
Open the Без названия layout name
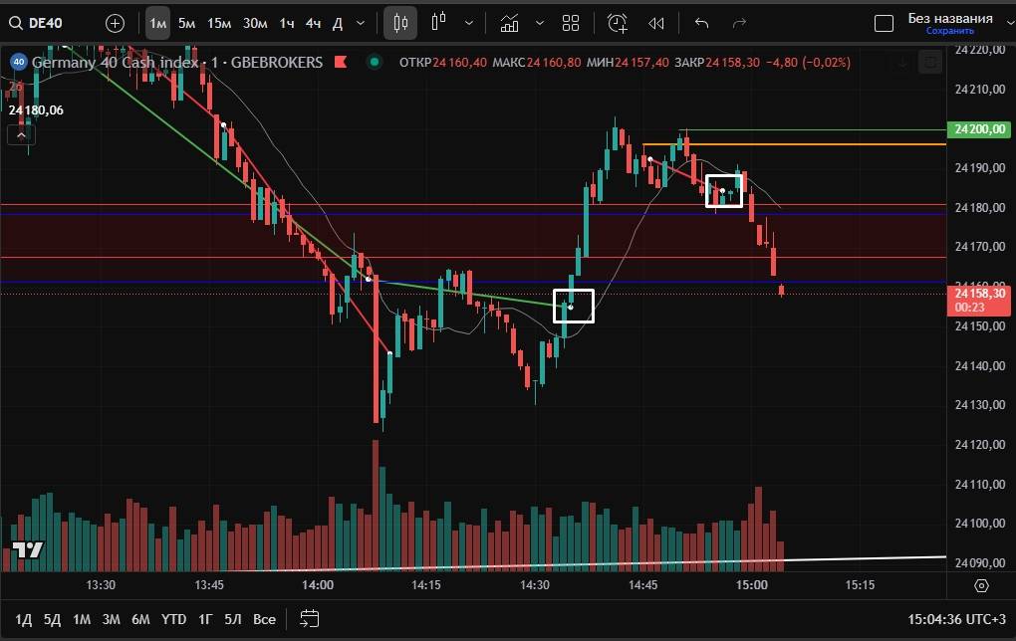tap(950, 18)
